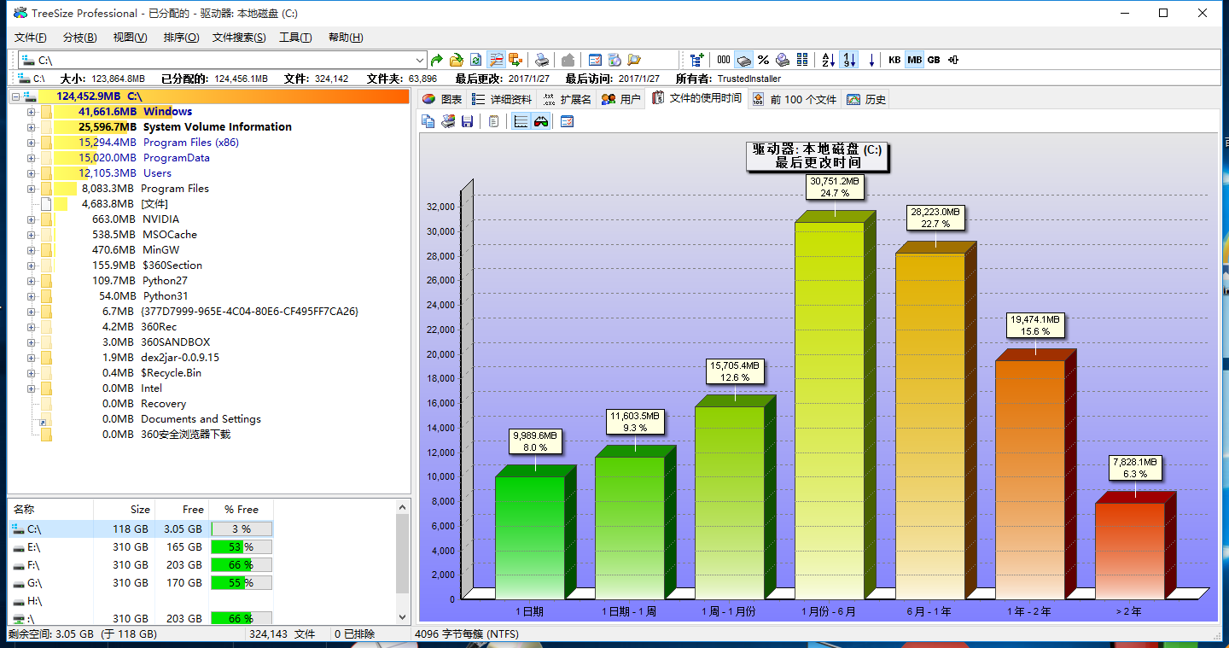This screenshot has height=648, width=1229.
Task: Click the grid columns view icon
Action: pos(802,60)
